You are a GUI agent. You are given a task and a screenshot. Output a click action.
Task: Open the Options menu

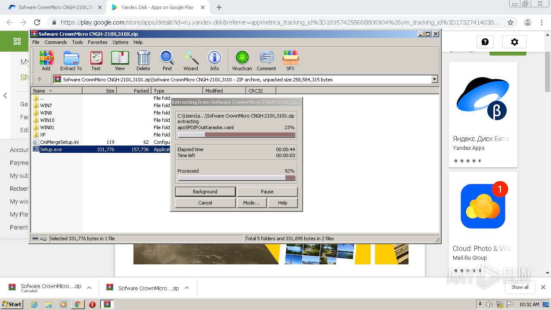tap(121, 42)
